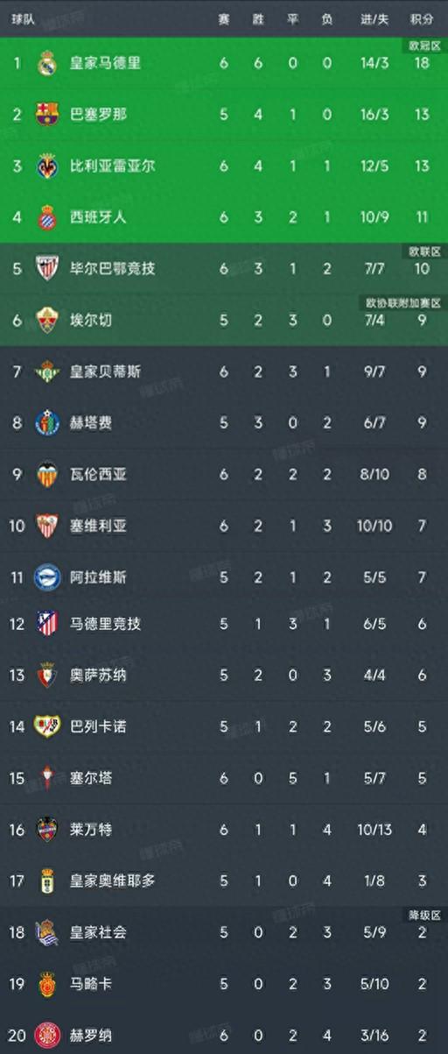Click the Girona crest in last row
This screenshot has width=448, height=1054.
click(x=46, y=1036)
